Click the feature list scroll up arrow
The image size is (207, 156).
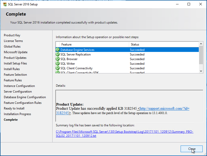pyautogui.click(x=201, y=44)
